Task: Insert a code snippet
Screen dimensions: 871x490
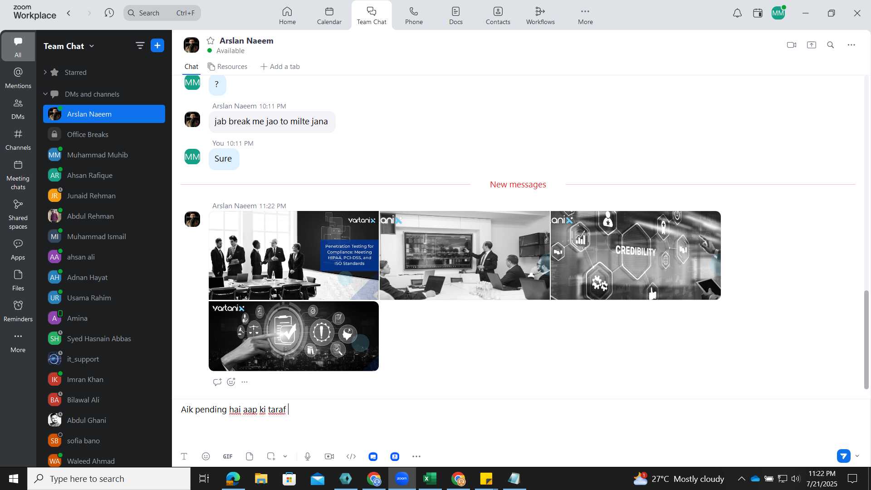Action: (x=351, y=456)
